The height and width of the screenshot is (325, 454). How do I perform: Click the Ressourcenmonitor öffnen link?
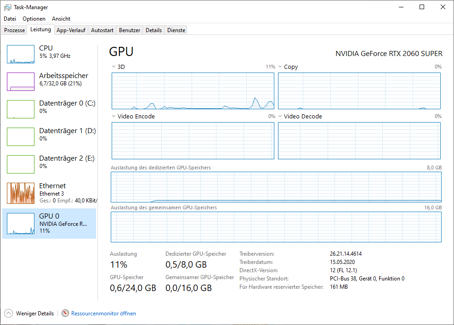[103, 314]
